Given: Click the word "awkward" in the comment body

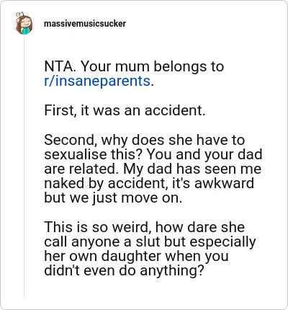Looking at the screenshot, I should tap(224, 183).
